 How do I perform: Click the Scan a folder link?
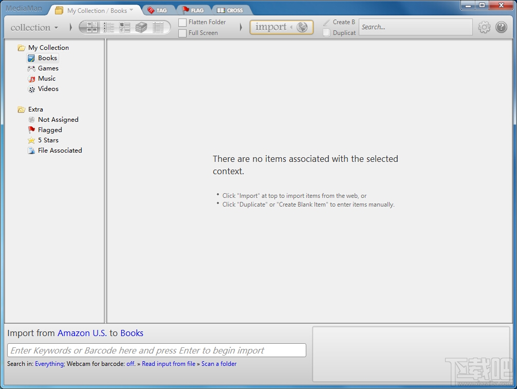point(219,364)
